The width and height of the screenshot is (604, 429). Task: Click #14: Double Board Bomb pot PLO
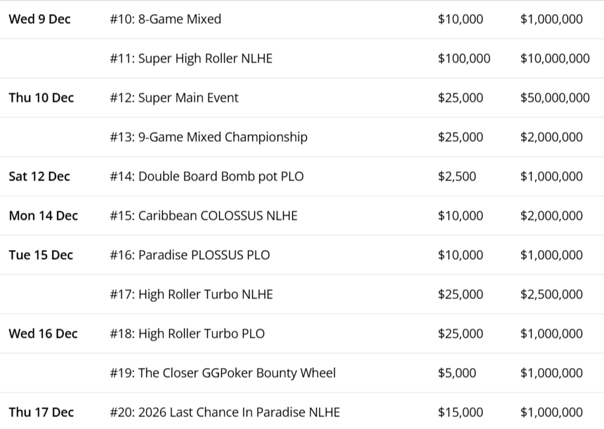(x=206, y=176)
